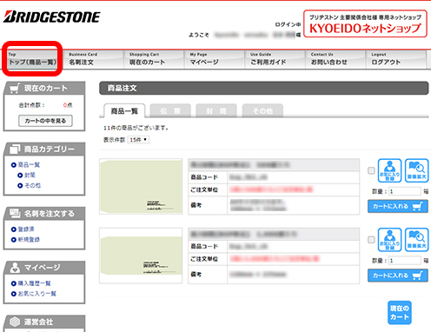Add the first envelope to cart with カートに入れる

pyautogui.click(x=398, y=206)
